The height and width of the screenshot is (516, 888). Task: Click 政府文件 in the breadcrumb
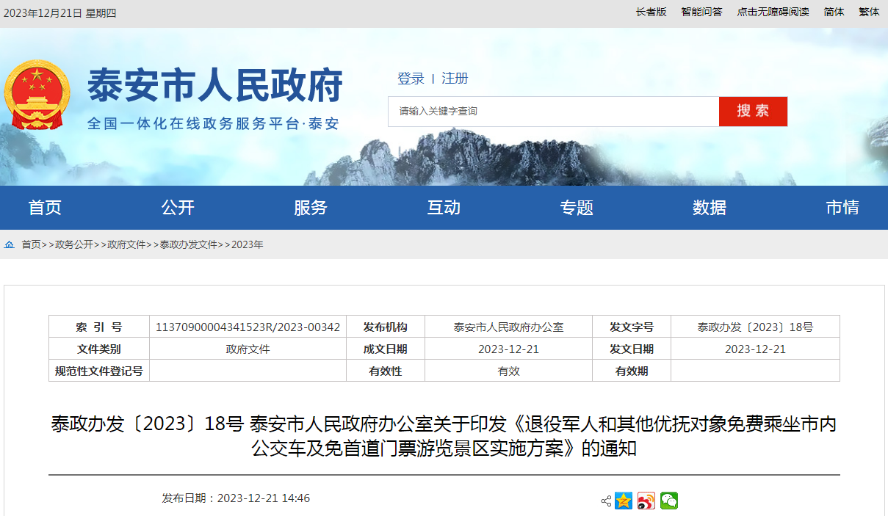126,244
